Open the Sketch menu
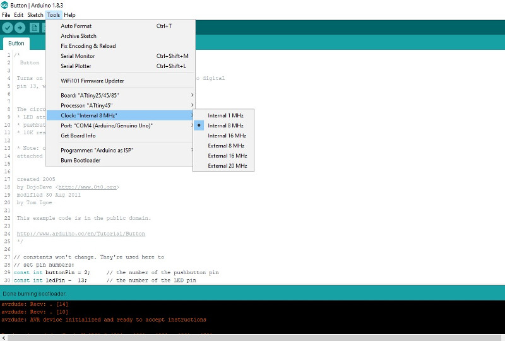Screen dimensions: 505x341 pos(35,14)
